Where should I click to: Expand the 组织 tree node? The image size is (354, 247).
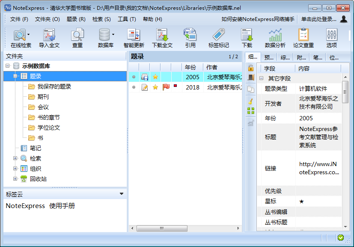tap(15, 168)
